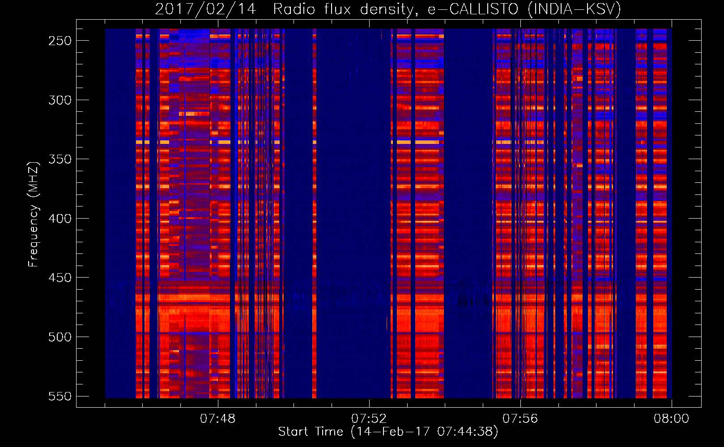This screenshot has height=447, width=724.
Task: Click the 350 frequency tick label
Action: pos(60,159)
